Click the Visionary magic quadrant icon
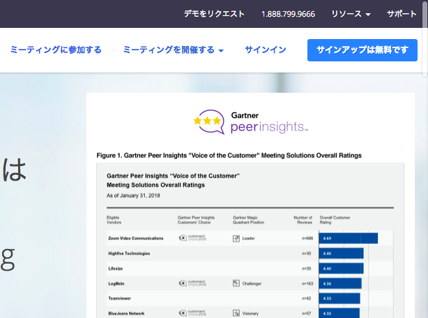This screenshot has height=318, width=428. click(x=236, y=314)
